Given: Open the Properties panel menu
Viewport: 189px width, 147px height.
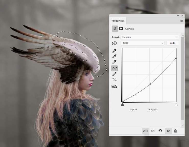Looking at the screenshot, I should [x=182, y=21].
